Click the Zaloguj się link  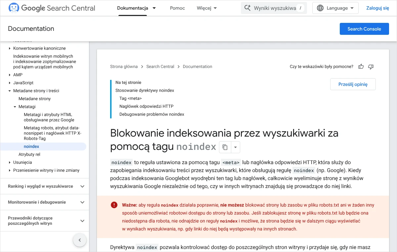[x=377, y=8]
